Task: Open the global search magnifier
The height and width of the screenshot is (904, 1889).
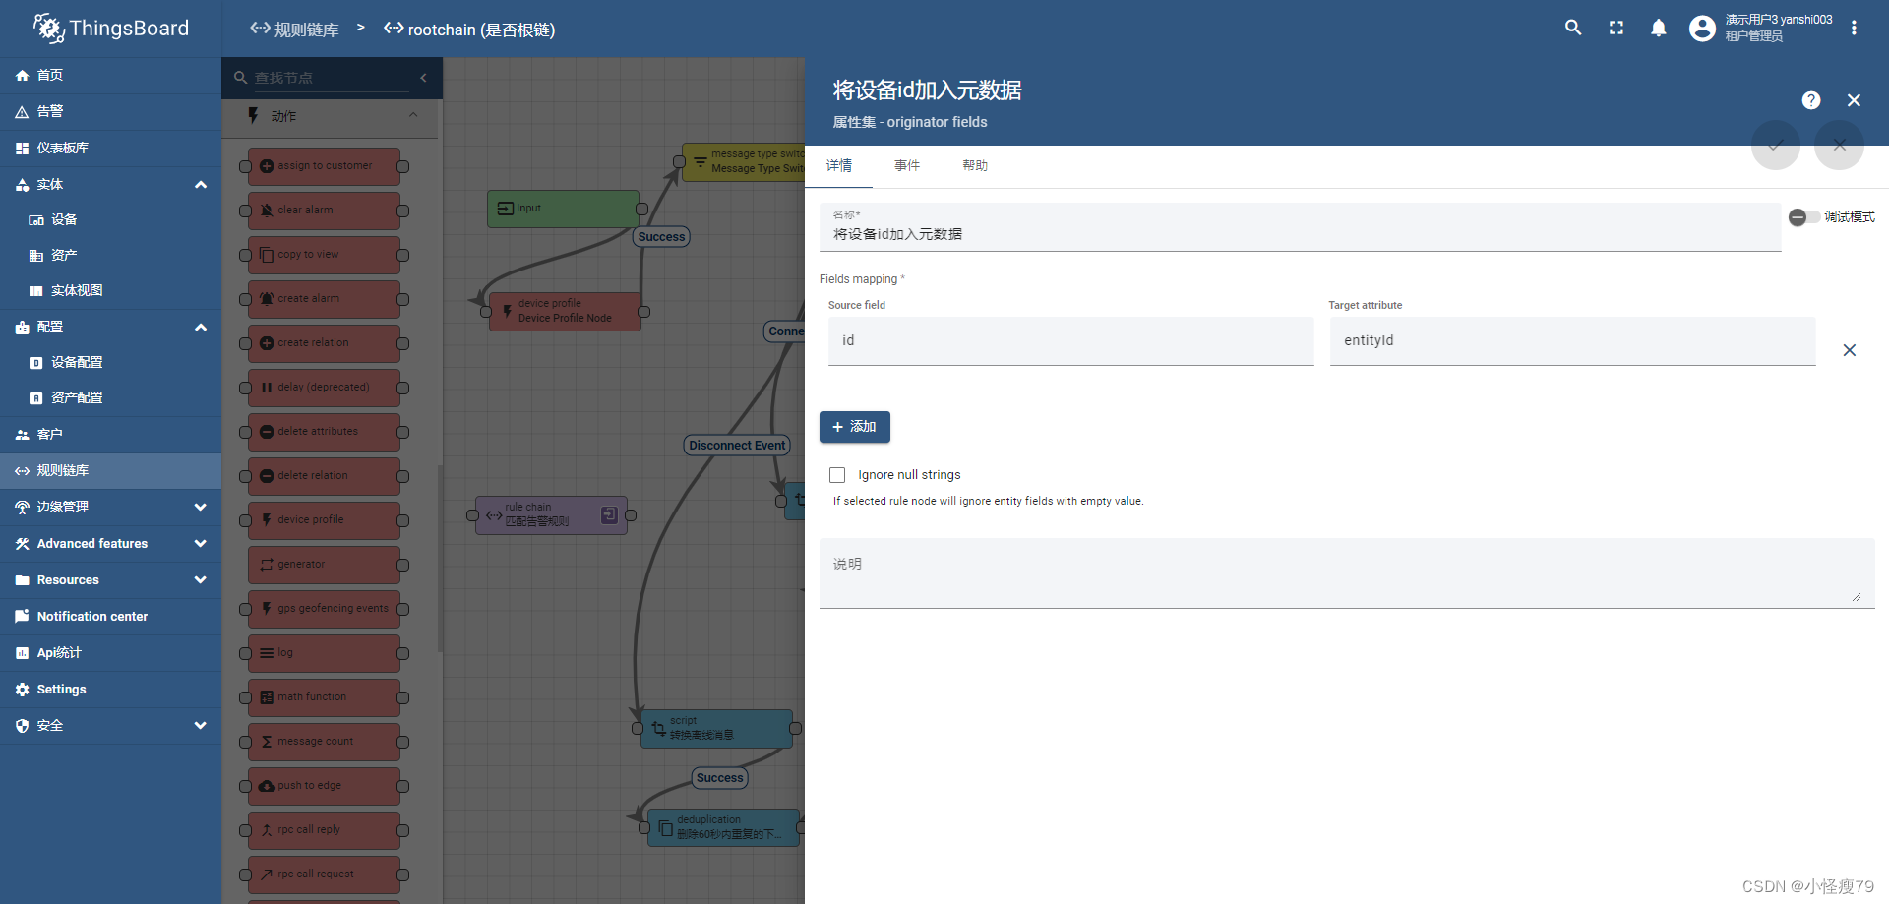Action: click(1572, 27)
